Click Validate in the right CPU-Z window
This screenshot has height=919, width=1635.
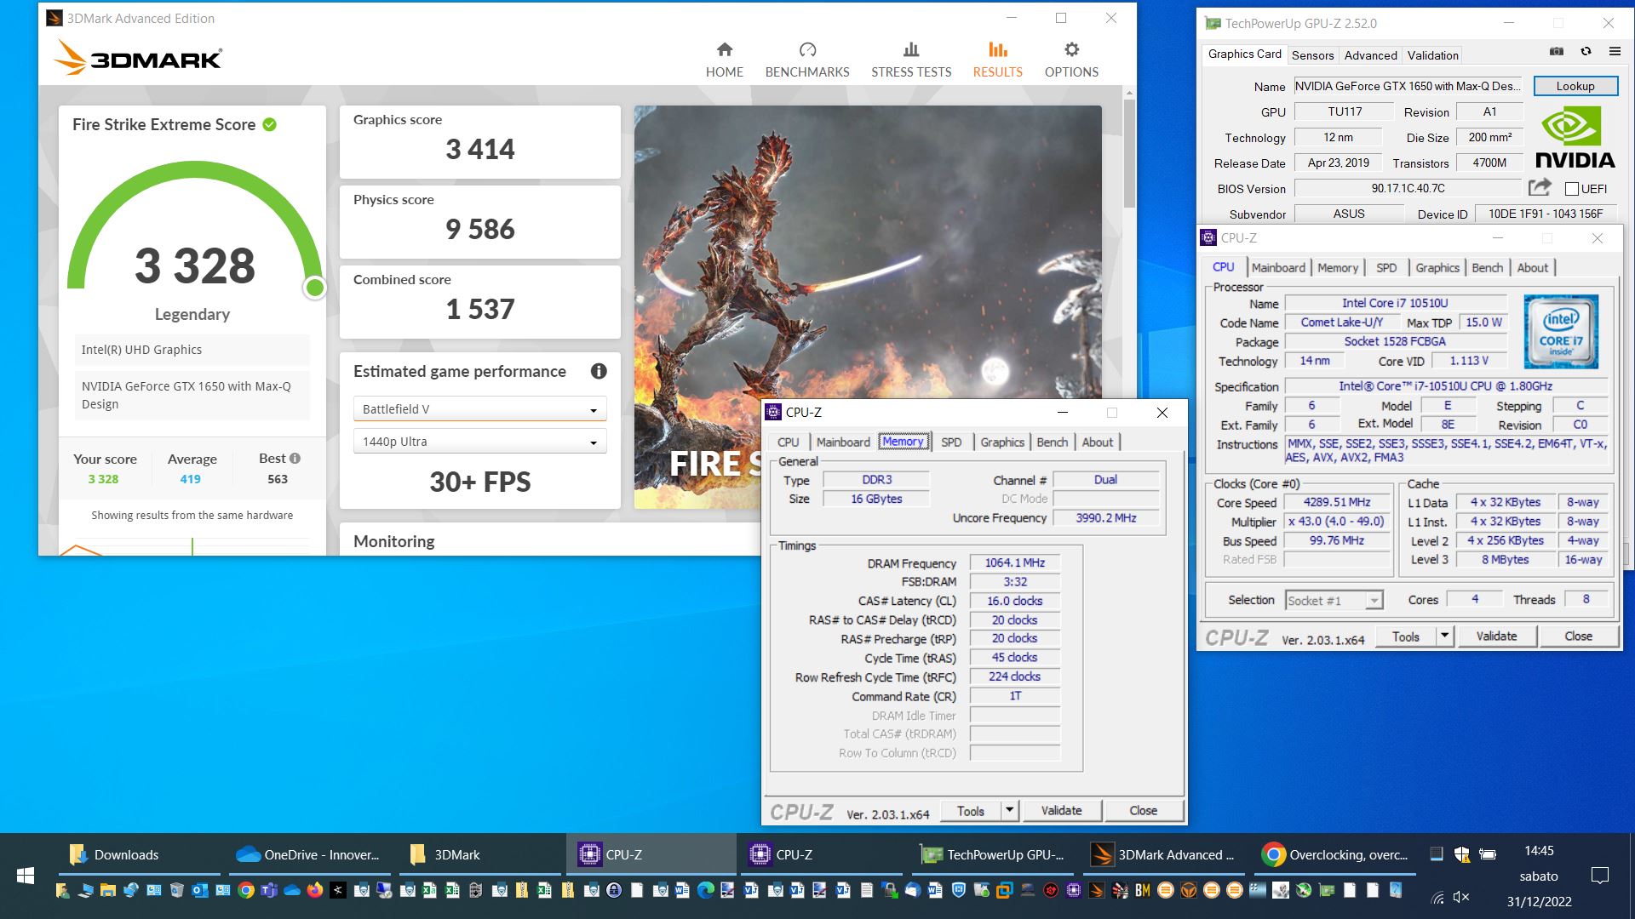(x=1496, y=636)
